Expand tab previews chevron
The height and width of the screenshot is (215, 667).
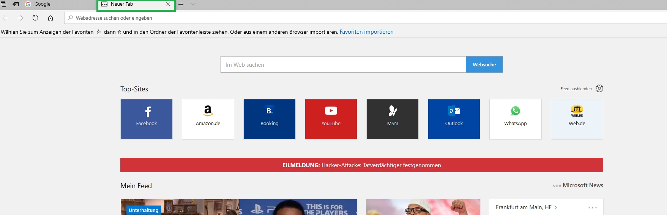pos(193,4)
